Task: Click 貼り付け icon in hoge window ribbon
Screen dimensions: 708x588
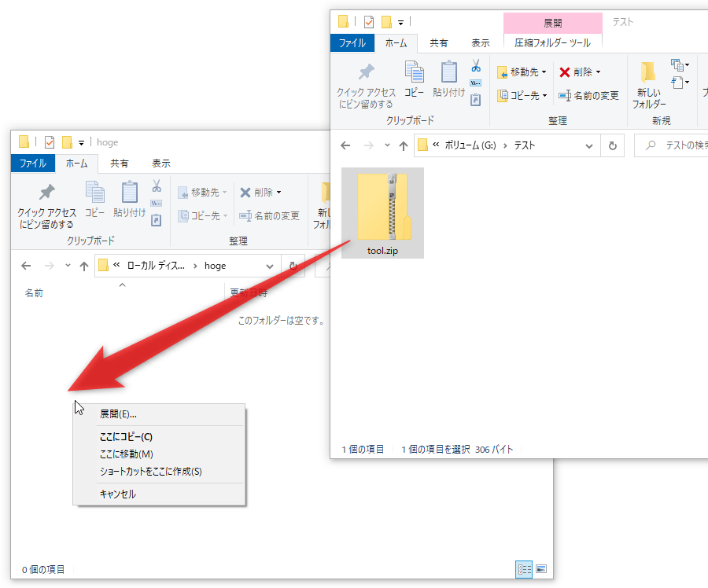Action: click(130, 200)
